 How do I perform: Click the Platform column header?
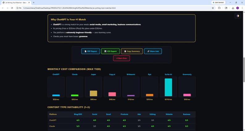coord(53,114)
